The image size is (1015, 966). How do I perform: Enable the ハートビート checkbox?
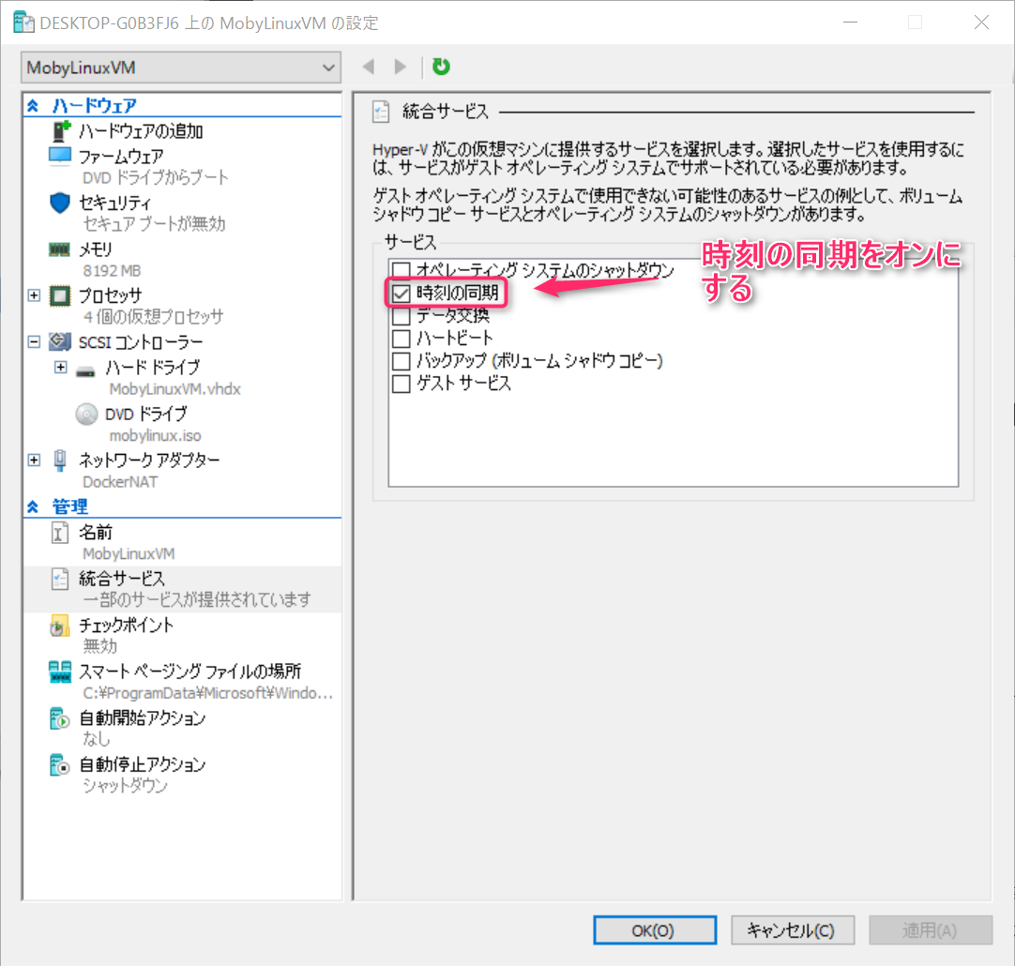click(x=401, y=338)
